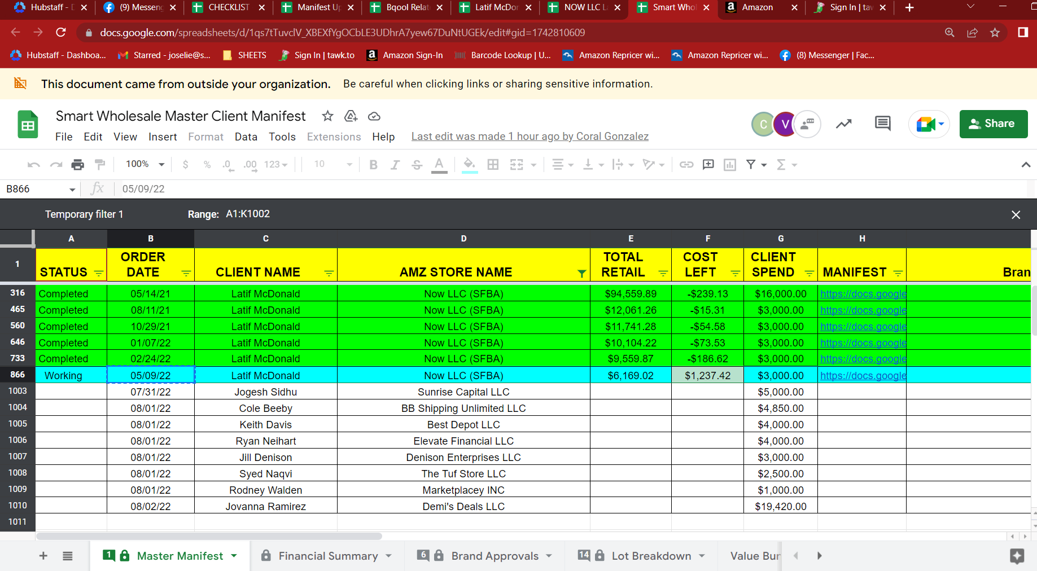This screenshot has width=1037, height=571.
Task: Click the add to Drive icon
Action: (x=351, y=116)
